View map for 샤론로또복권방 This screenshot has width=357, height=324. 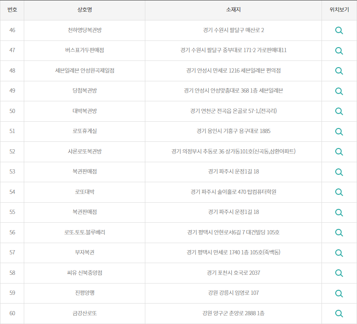tap(339, 152)
